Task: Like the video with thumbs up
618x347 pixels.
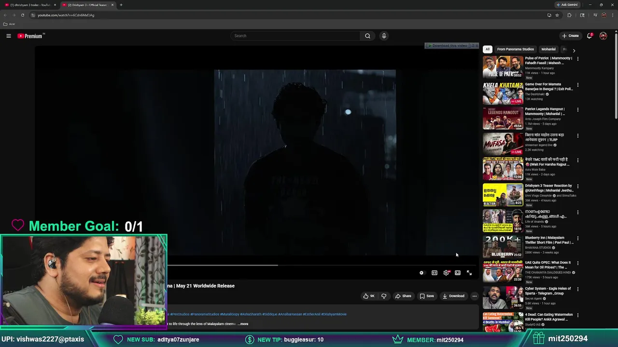Action: coord(369,296)
